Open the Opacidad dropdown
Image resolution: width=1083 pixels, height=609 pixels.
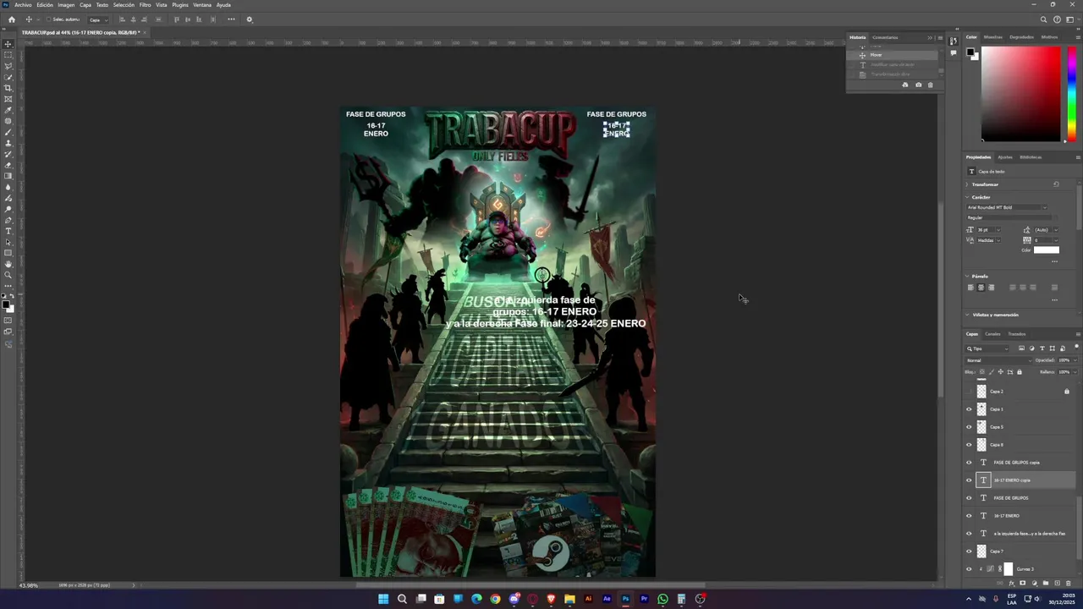pyautogui.click(x=1075, y=360)
